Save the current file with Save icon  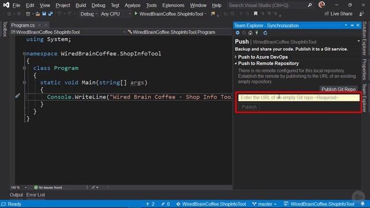(x=44, y=14)
